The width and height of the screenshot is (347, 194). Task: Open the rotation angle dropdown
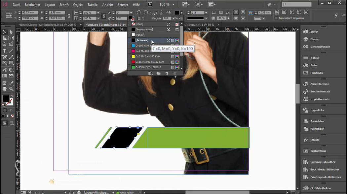coord(131,13)
